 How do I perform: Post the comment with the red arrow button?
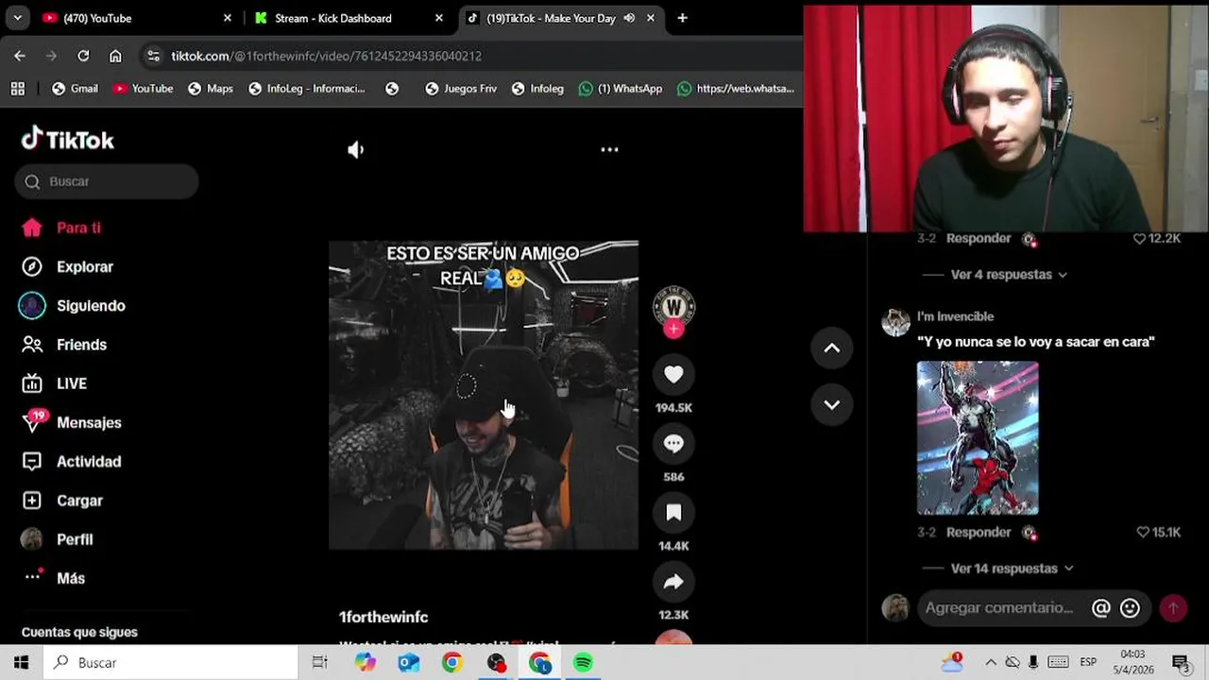[x=1173, y=608]
